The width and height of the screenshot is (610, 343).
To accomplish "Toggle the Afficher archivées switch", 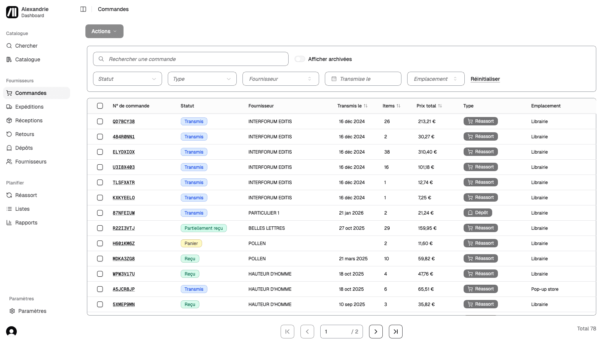I will [x=300, y=59].
